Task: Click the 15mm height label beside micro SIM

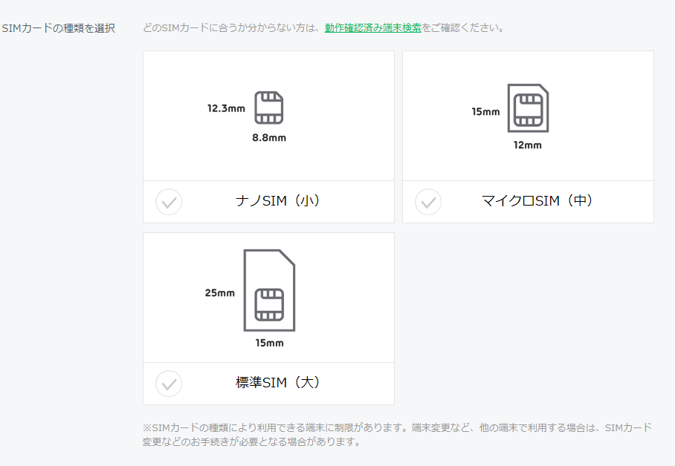Action: (486, 112)
